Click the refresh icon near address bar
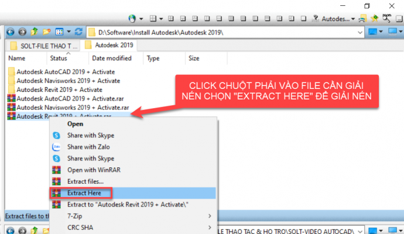 click(x=78, y=32)
